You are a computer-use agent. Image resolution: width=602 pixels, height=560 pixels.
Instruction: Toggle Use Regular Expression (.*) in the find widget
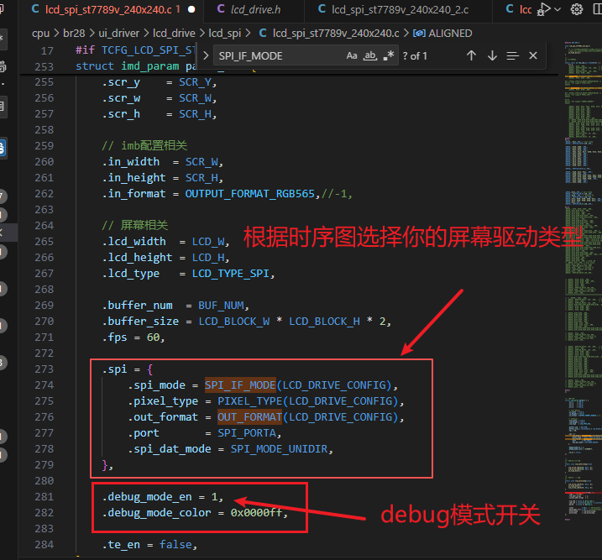[x=389, y=55]
